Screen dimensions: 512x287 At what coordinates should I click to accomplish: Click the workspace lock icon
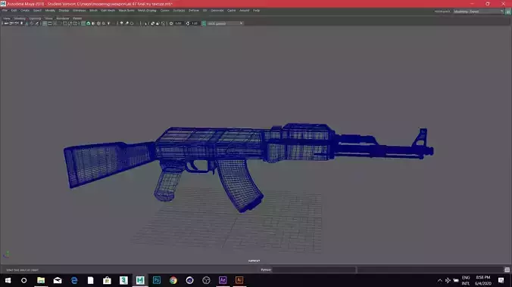[x=508, y=11]
